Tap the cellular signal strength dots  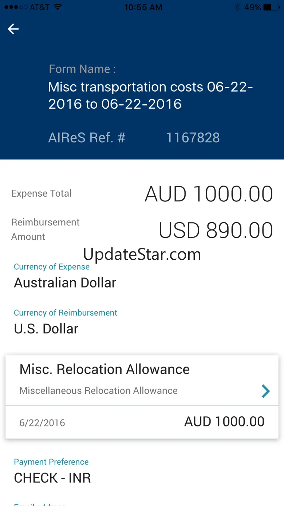pyautogui.click(x=15, y=7)
